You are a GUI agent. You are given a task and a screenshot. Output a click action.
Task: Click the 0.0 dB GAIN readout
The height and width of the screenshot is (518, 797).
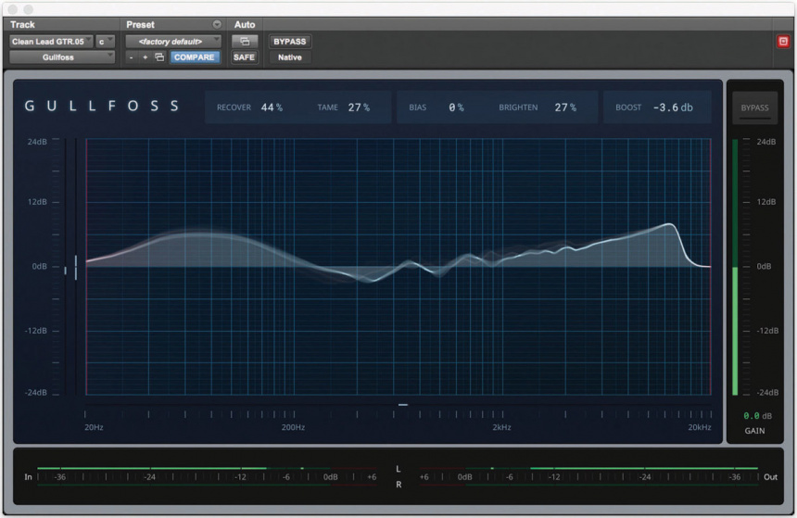click(751, 416)
